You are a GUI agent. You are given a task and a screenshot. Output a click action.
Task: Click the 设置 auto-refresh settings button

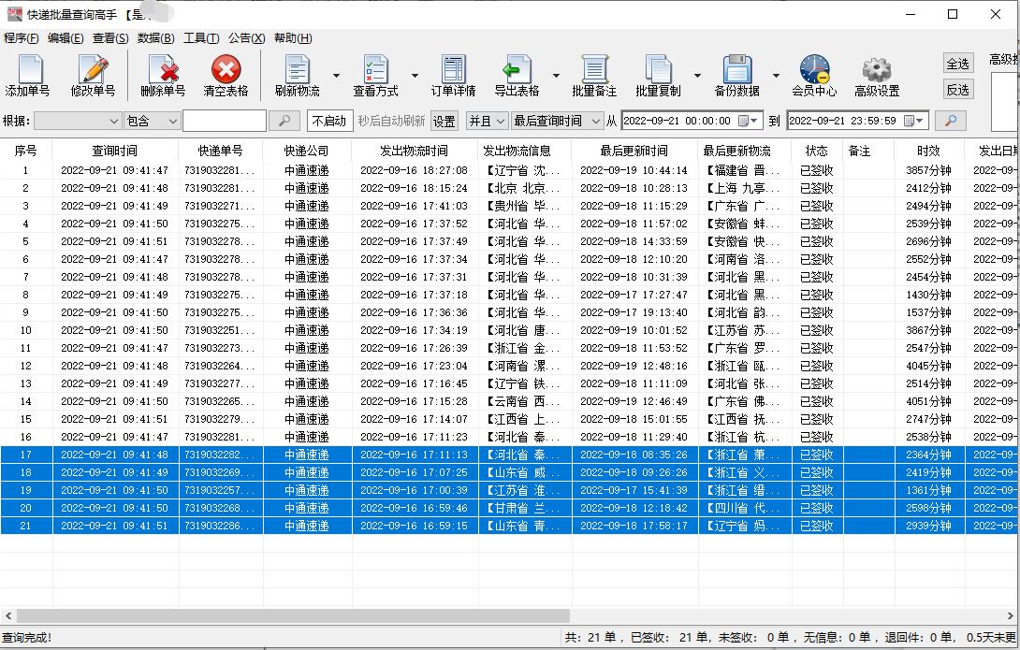point(444,121)
